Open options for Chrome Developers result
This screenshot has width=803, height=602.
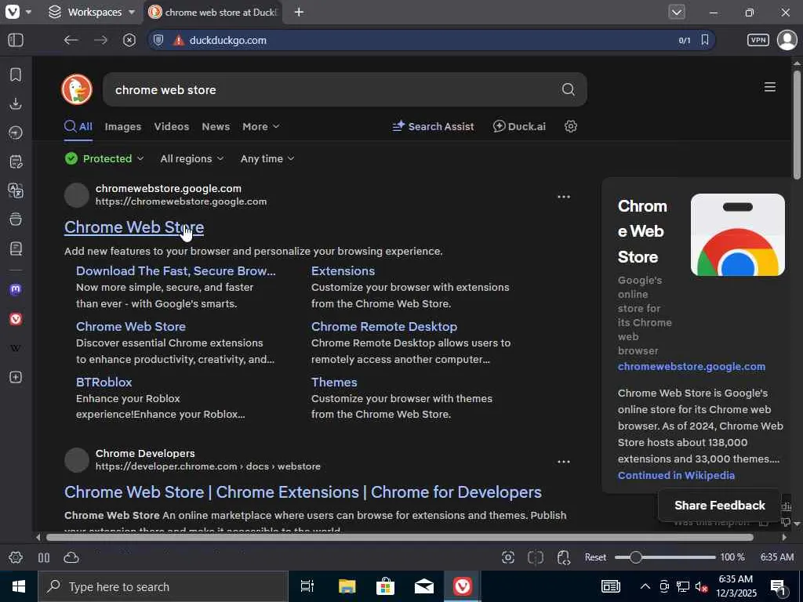[563, 461]
